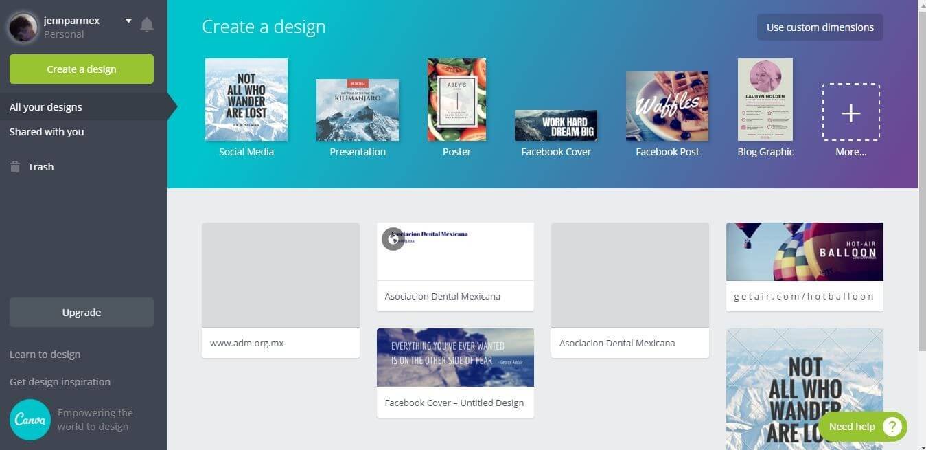Choose the Poster template thumbnail
This screenshot has height=450, width=926.
click(x=456, y=100)
